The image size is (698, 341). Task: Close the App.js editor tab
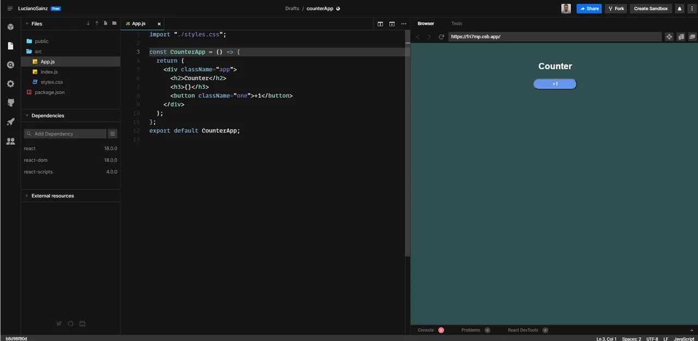coord(159,24)
